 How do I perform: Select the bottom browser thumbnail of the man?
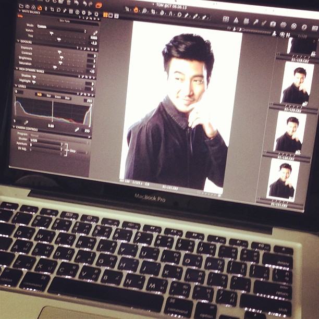pyautogui.click(x=283, y=180)
